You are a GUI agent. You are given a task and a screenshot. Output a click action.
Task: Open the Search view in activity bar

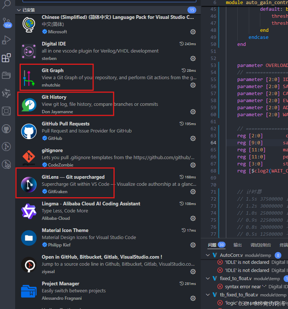click(6, 4)
